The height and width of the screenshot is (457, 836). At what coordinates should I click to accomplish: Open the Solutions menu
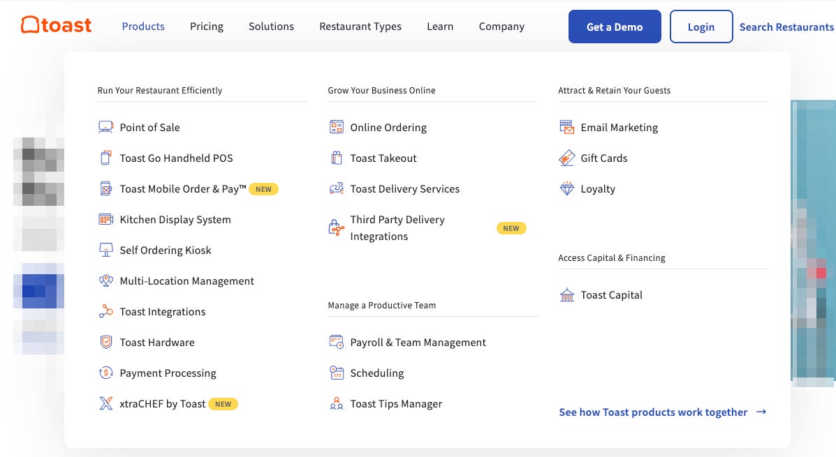(271, 26)
